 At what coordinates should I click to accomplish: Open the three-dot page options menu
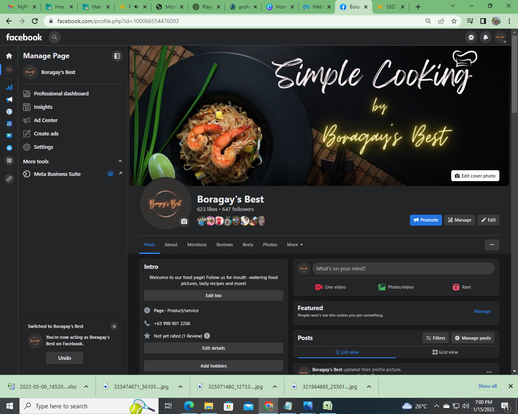tap(492, 245)
